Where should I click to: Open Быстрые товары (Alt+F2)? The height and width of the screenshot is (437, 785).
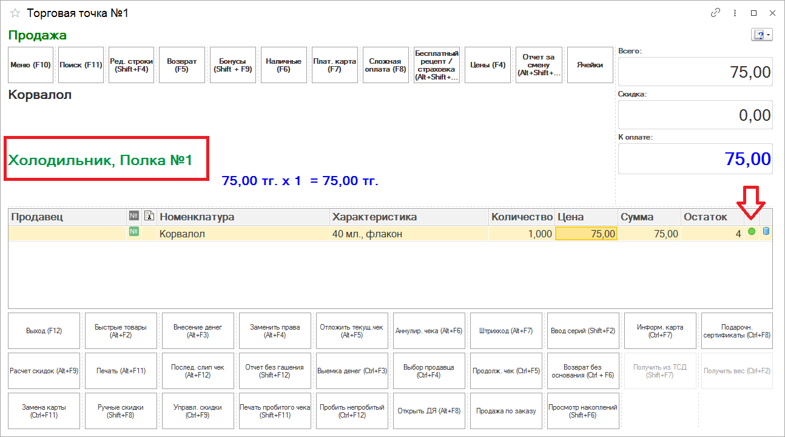pos(121,331)
